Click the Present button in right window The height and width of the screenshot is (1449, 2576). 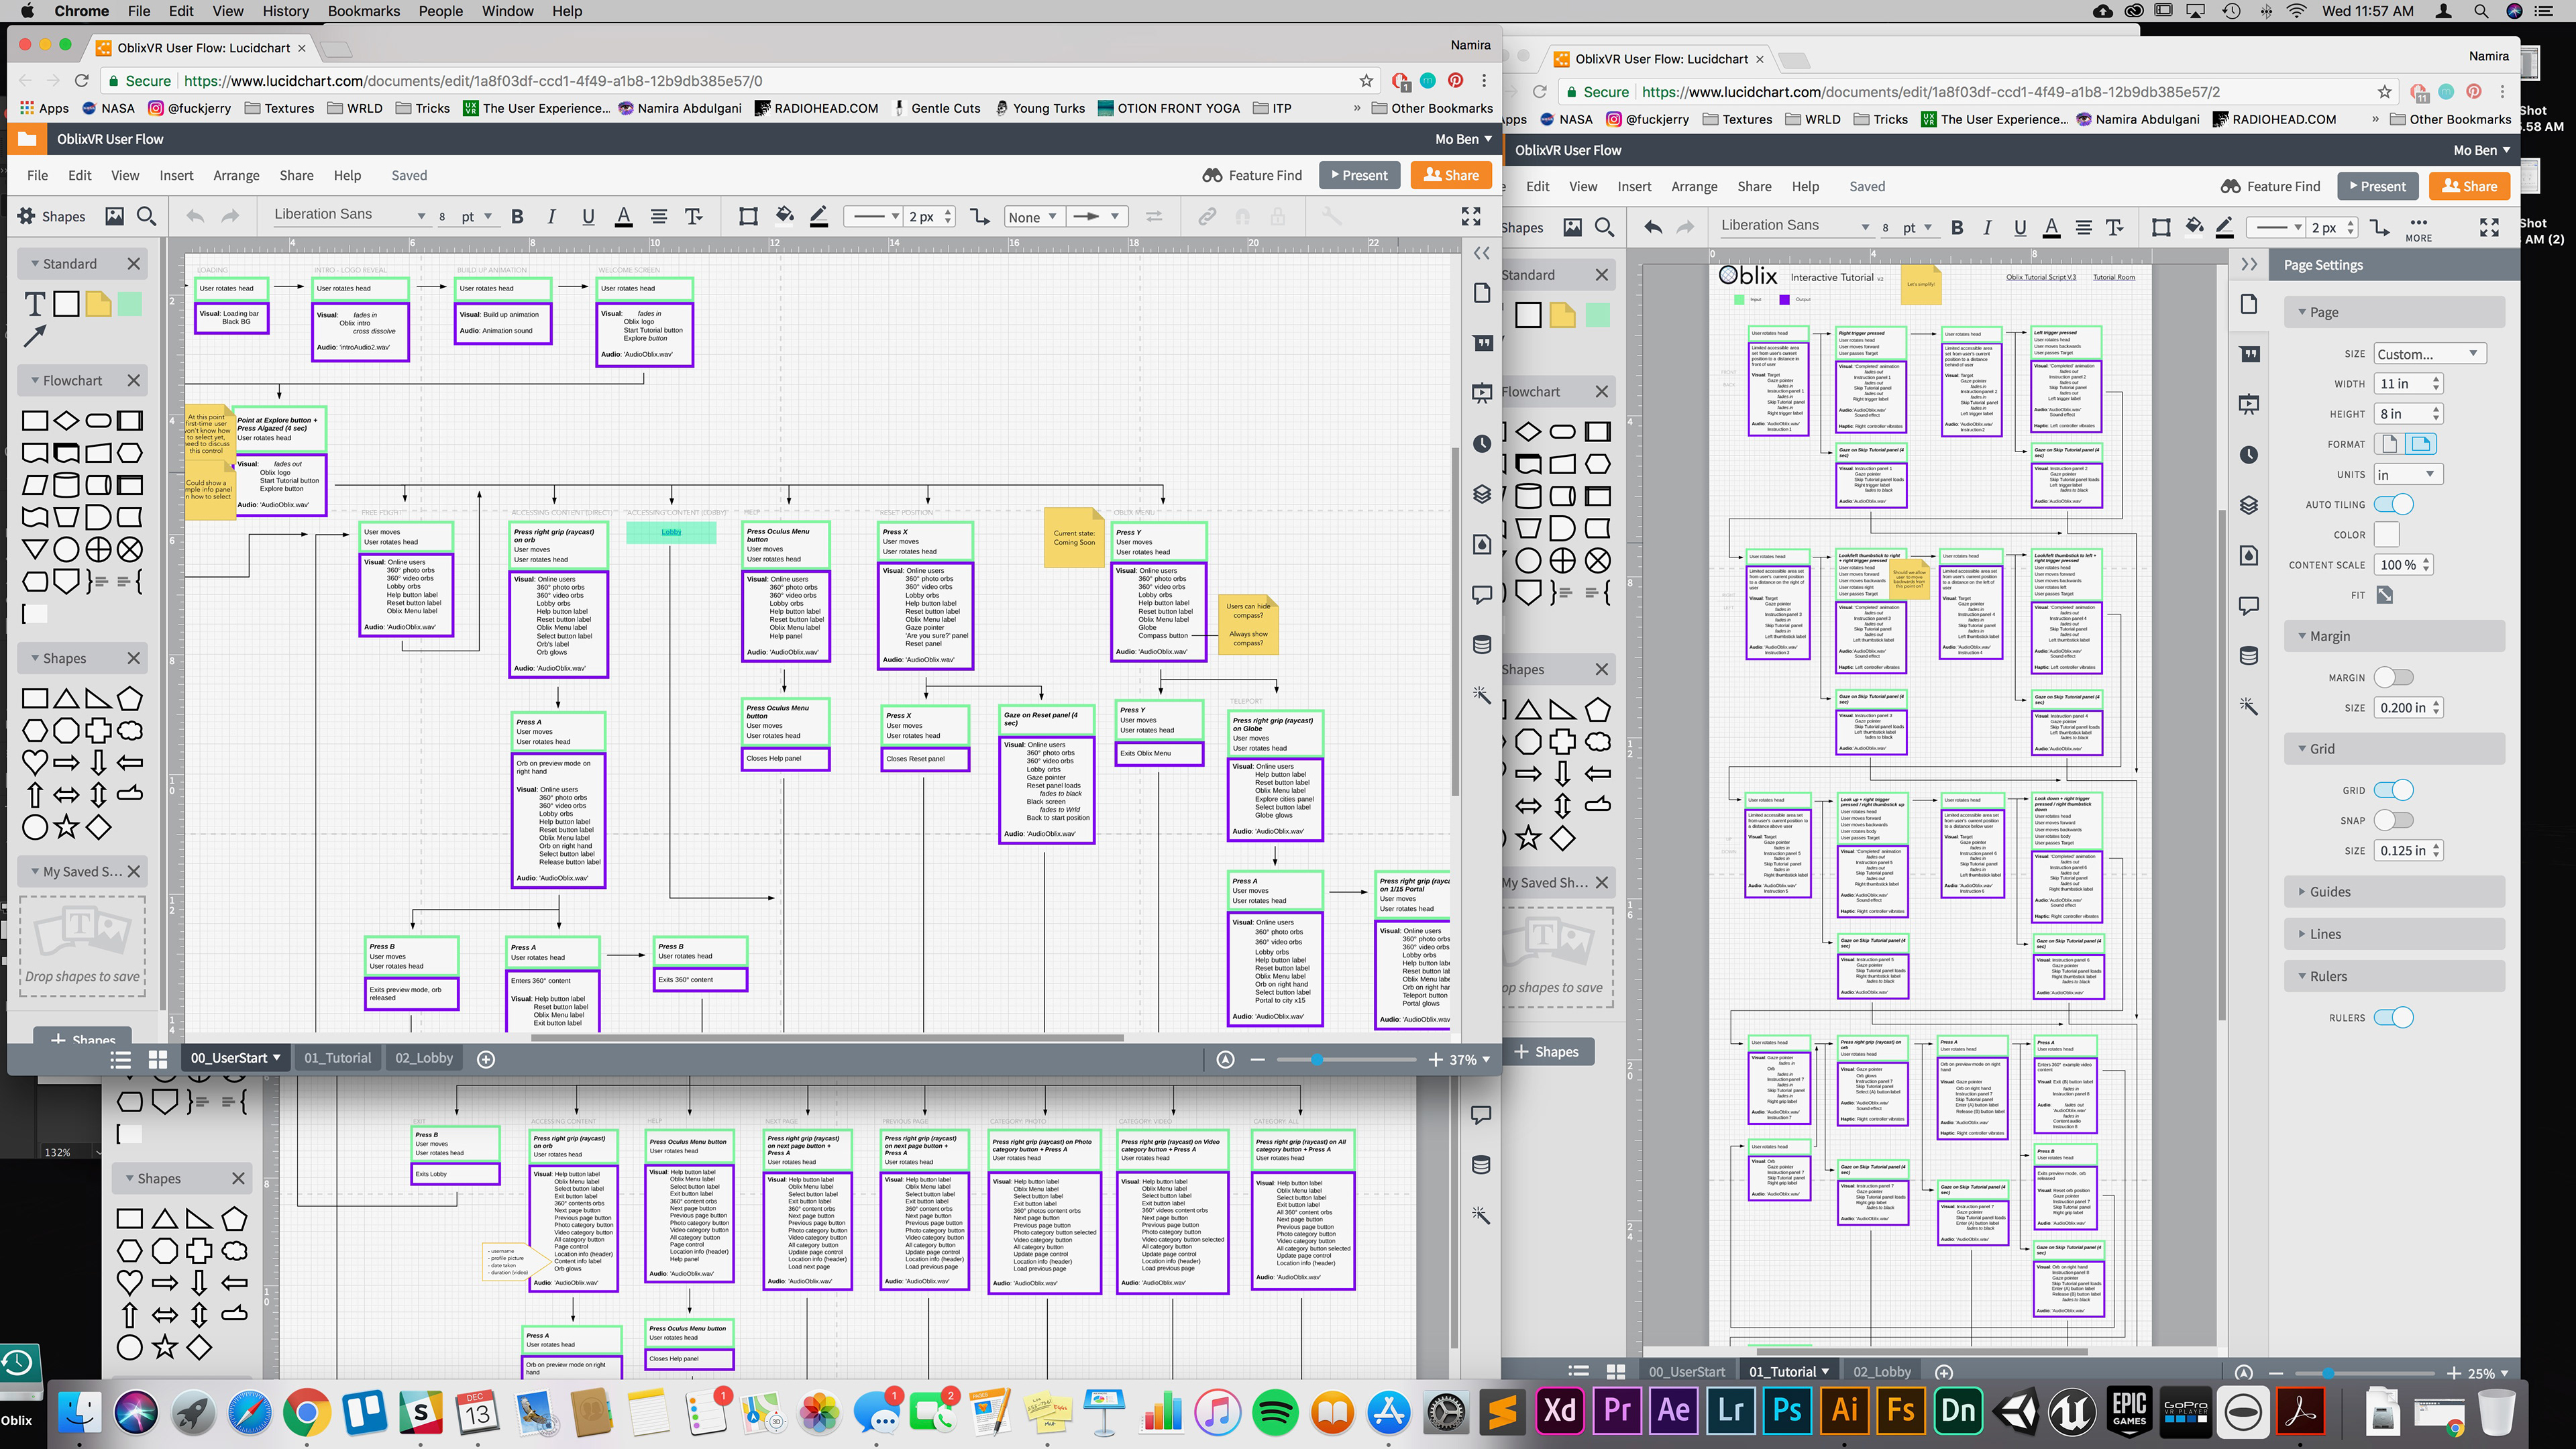[2376, 186]
